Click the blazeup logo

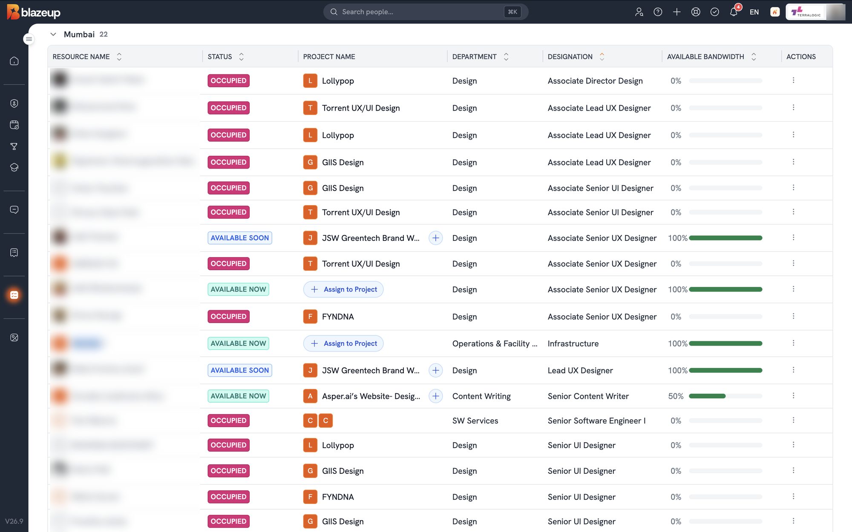point(34,12)
